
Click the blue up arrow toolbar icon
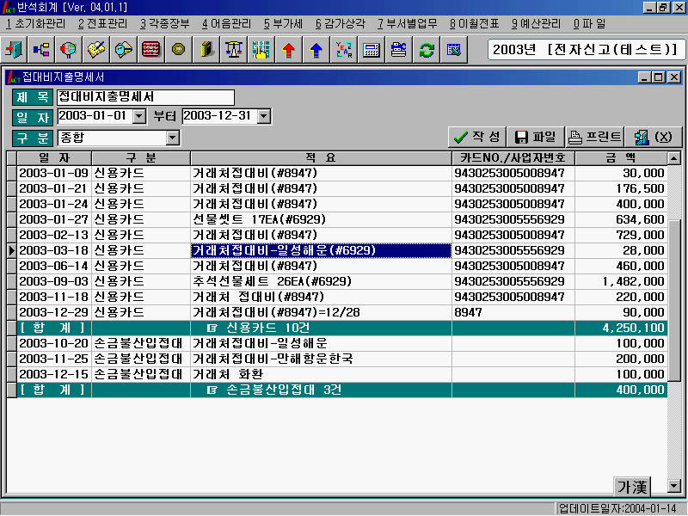pos(316,50)
